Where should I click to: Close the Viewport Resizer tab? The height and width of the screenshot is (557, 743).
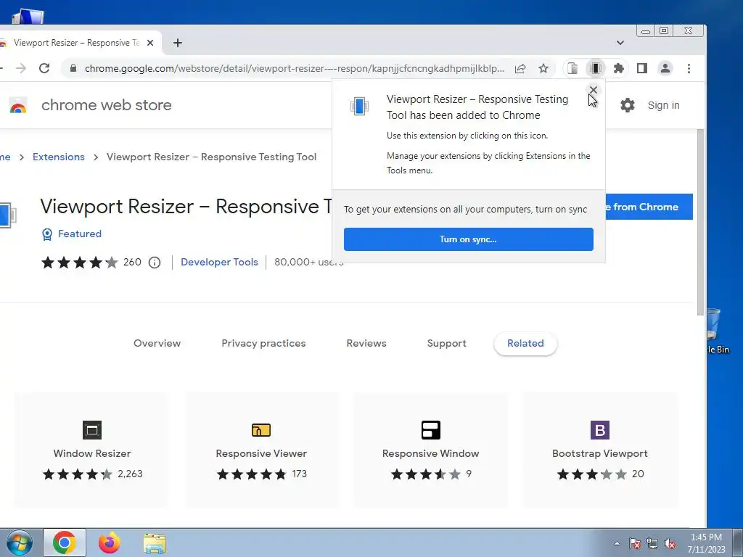(x=150, y=43)
